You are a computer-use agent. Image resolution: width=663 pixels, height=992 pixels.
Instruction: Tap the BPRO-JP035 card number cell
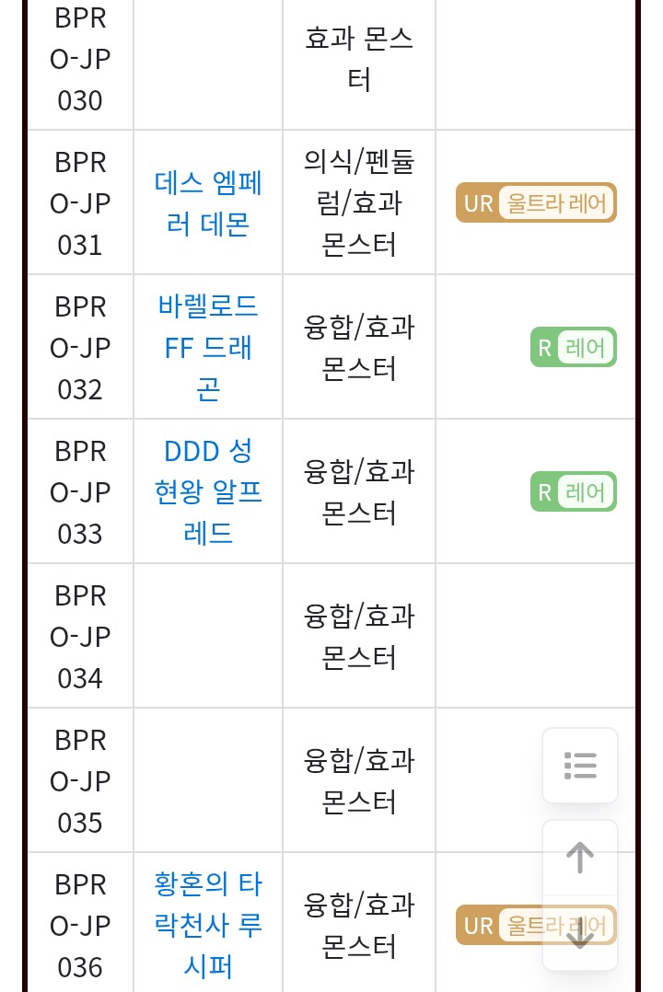[80, 781]
